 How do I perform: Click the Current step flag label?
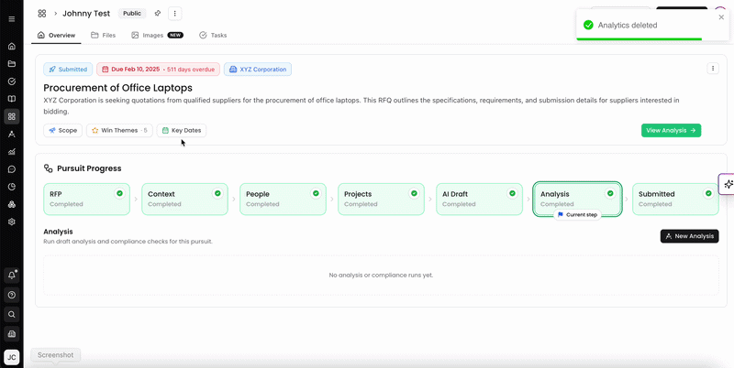(577, 215)
